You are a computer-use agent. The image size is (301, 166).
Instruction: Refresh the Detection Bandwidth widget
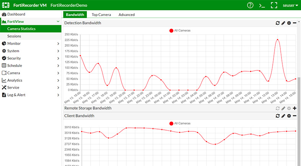[278, 23]
